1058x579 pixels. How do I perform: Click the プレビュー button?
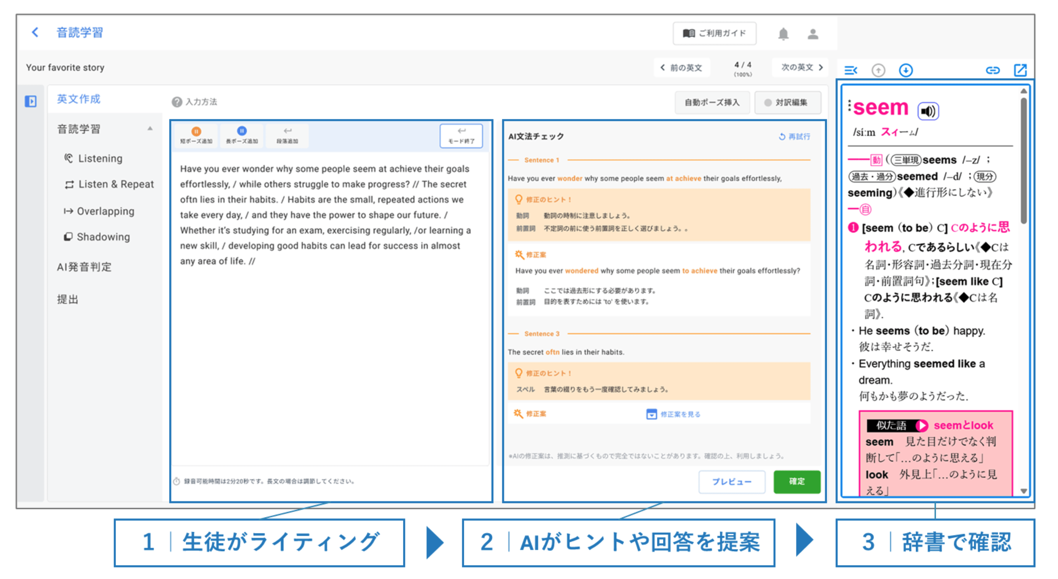point(731,481)
